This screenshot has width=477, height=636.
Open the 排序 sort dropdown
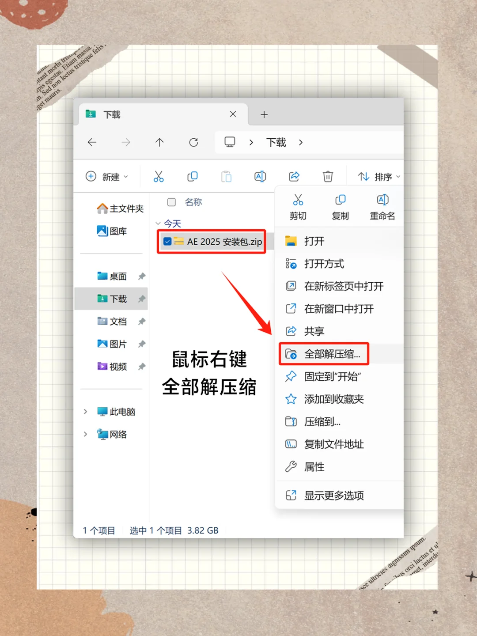pos(378,176)
